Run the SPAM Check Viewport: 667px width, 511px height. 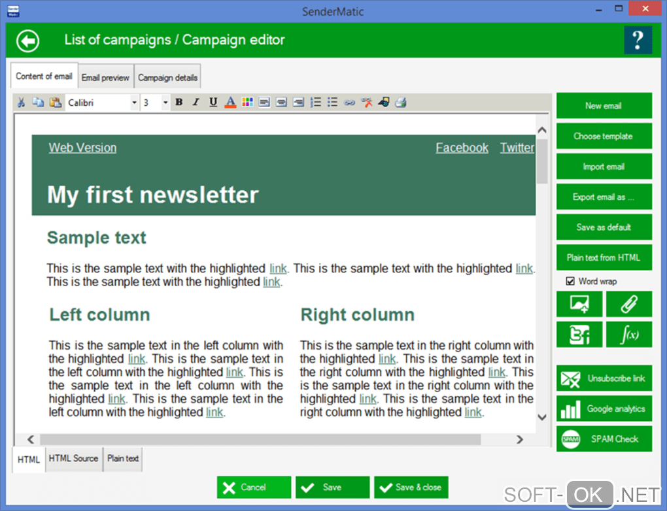pos(604,438)
